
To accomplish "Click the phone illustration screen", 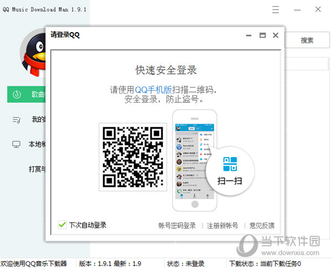I will pos(195,161).
